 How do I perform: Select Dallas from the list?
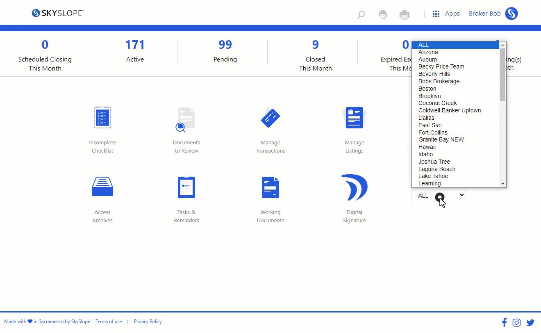pos(456,118)
